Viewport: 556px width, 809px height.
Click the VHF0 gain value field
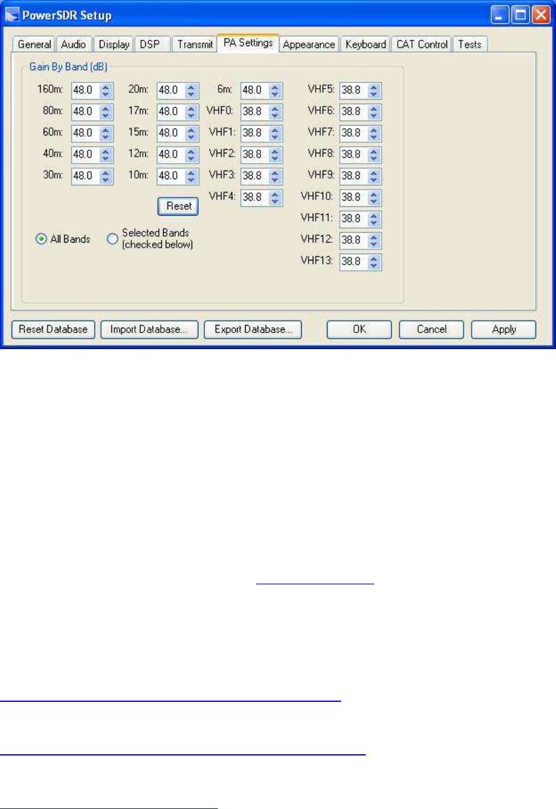(255, 112)
